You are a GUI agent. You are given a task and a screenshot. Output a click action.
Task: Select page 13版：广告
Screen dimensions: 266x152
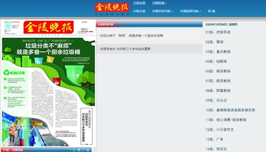(x=214, y=139)
